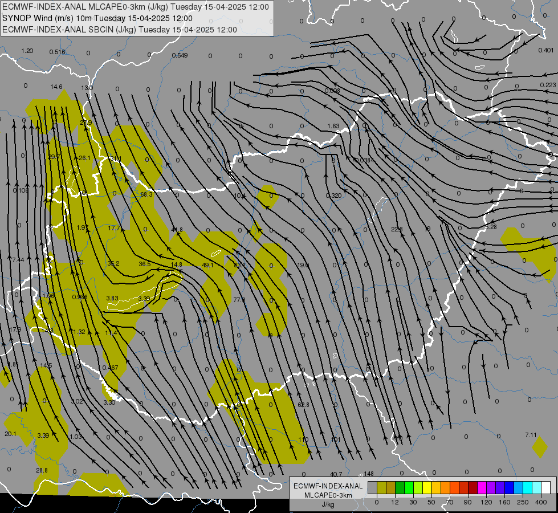Click the map value 11.4
The width and height of the screenshot is (558, 513).
pos(111,333)
